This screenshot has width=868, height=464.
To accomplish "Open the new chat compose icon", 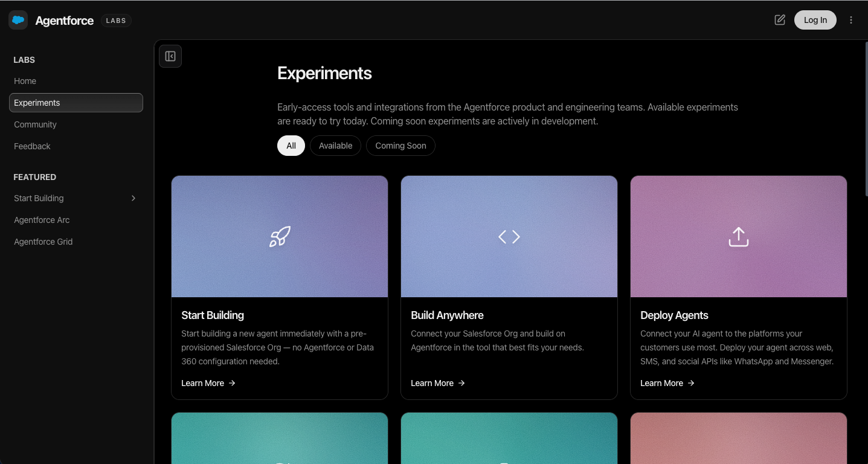I will pyautogui.click(x=780, y=20).
